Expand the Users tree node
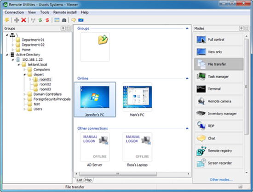This screenshot has width=253, height=192. click(24, 109)
